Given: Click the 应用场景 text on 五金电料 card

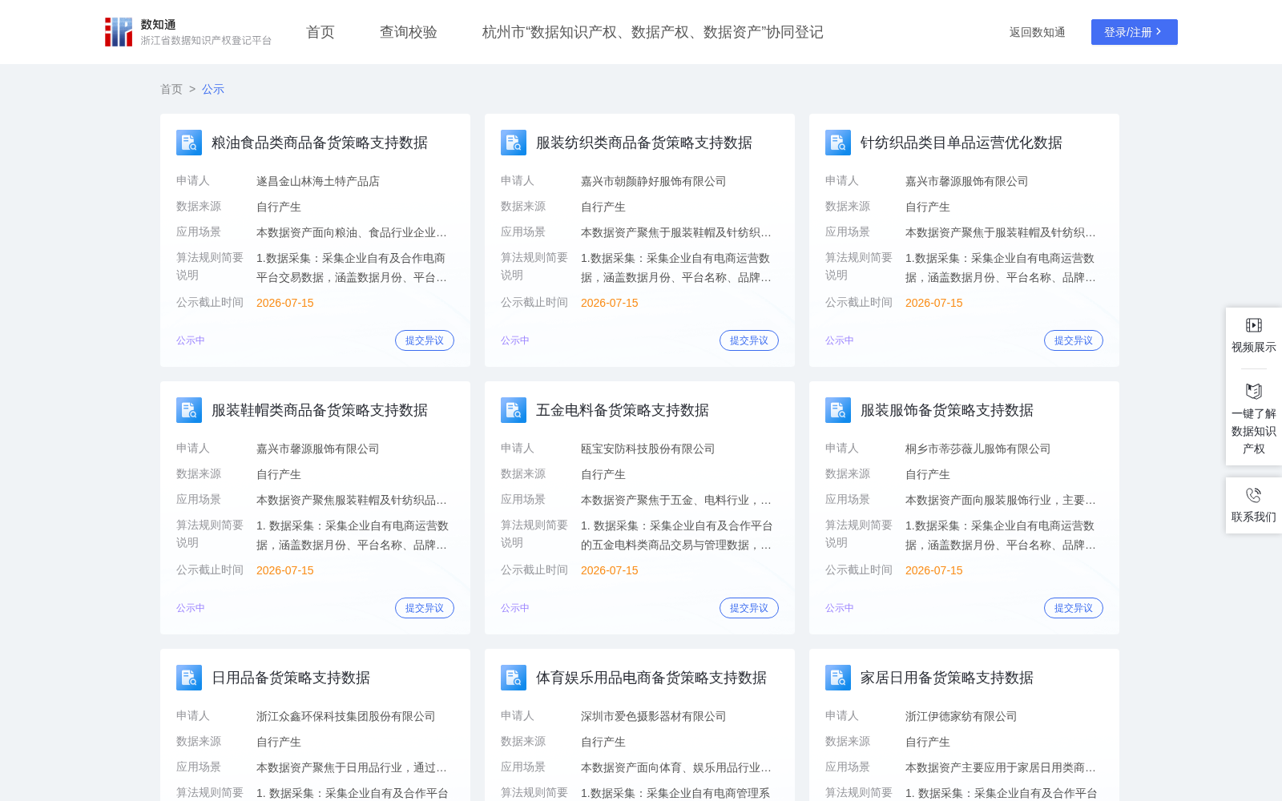Looking at the screenshot, I should (x=676, y=500).
